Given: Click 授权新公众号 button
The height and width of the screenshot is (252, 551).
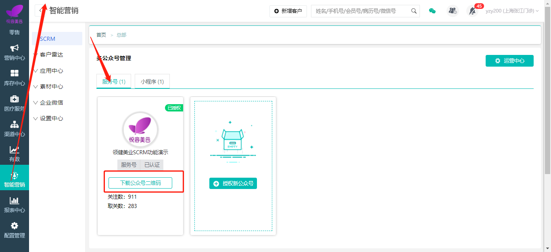Looking at the screenshot, I should click(x=233, y=183).
